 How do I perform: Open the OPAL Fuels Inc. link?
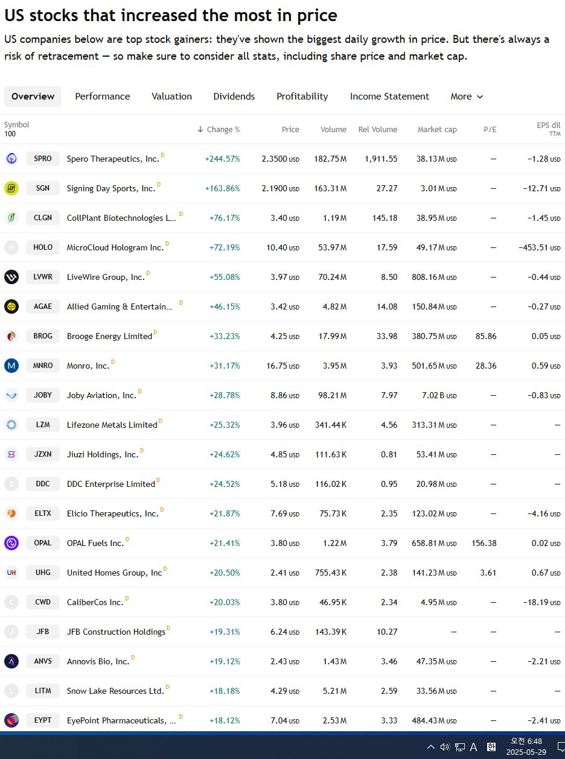click(x=95, y=544)
